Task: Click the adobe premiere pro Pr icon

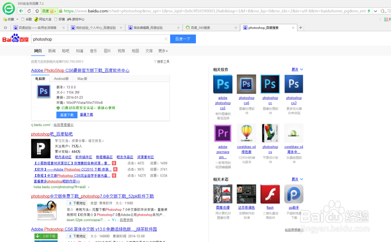Action: pyautogui.click(x=223, y=133)
